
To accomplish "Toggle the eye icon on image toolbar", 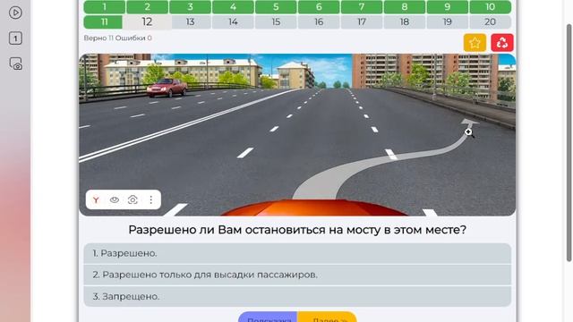I will click(115, 199).
